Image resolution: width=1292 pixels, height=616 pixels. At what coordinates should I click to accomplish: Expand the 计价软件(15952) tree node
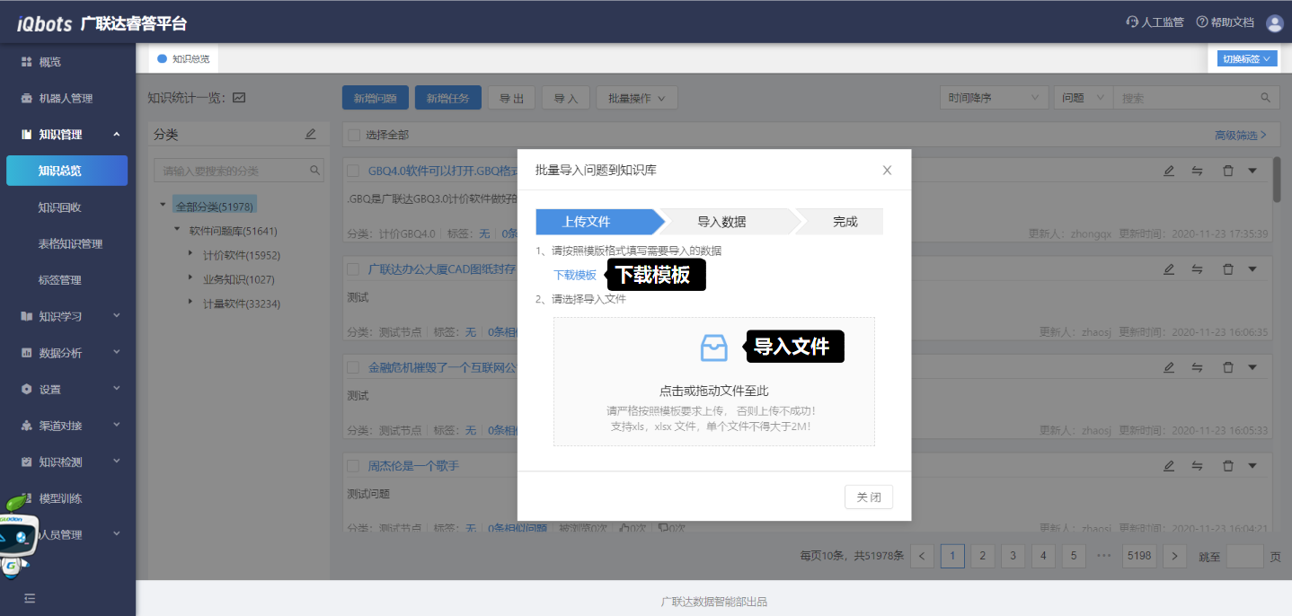(190, 255)
